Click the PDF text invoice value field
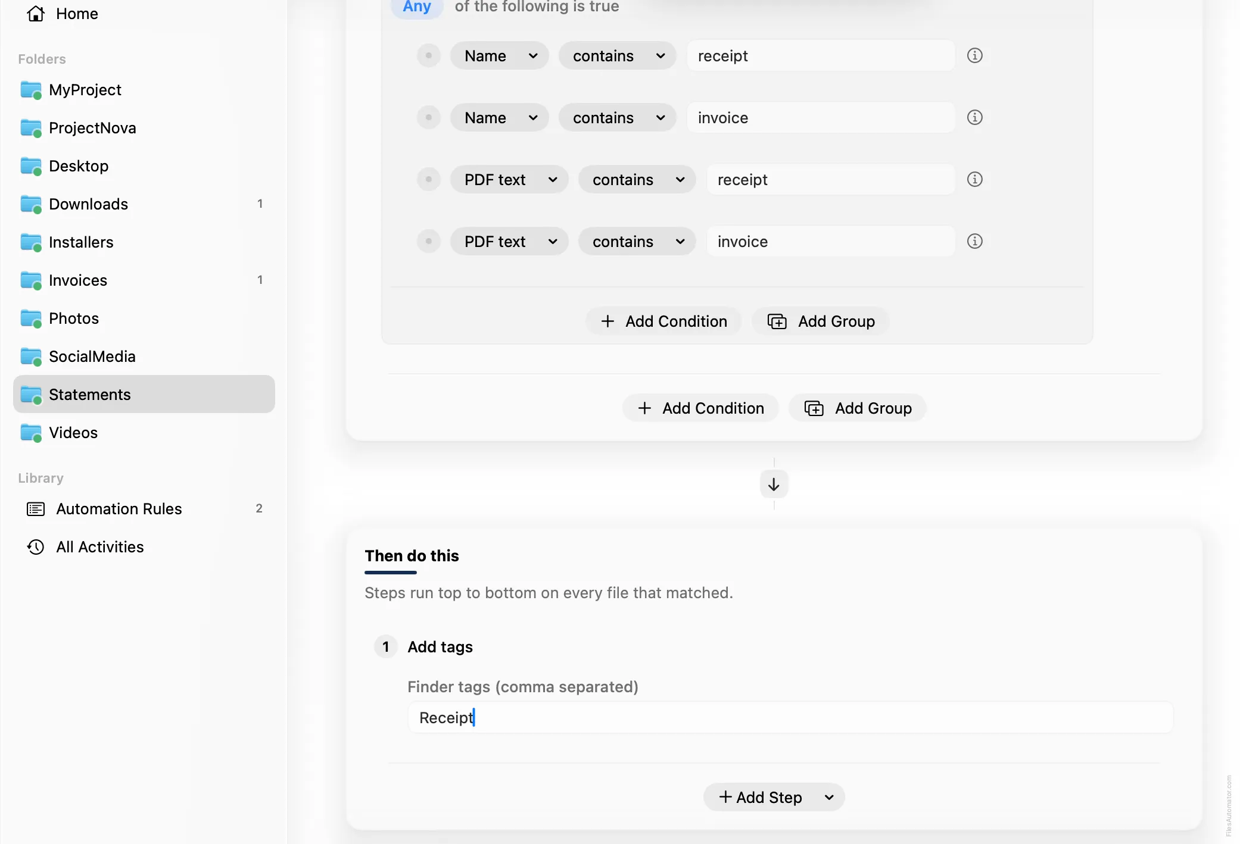 tap(830, 241)
